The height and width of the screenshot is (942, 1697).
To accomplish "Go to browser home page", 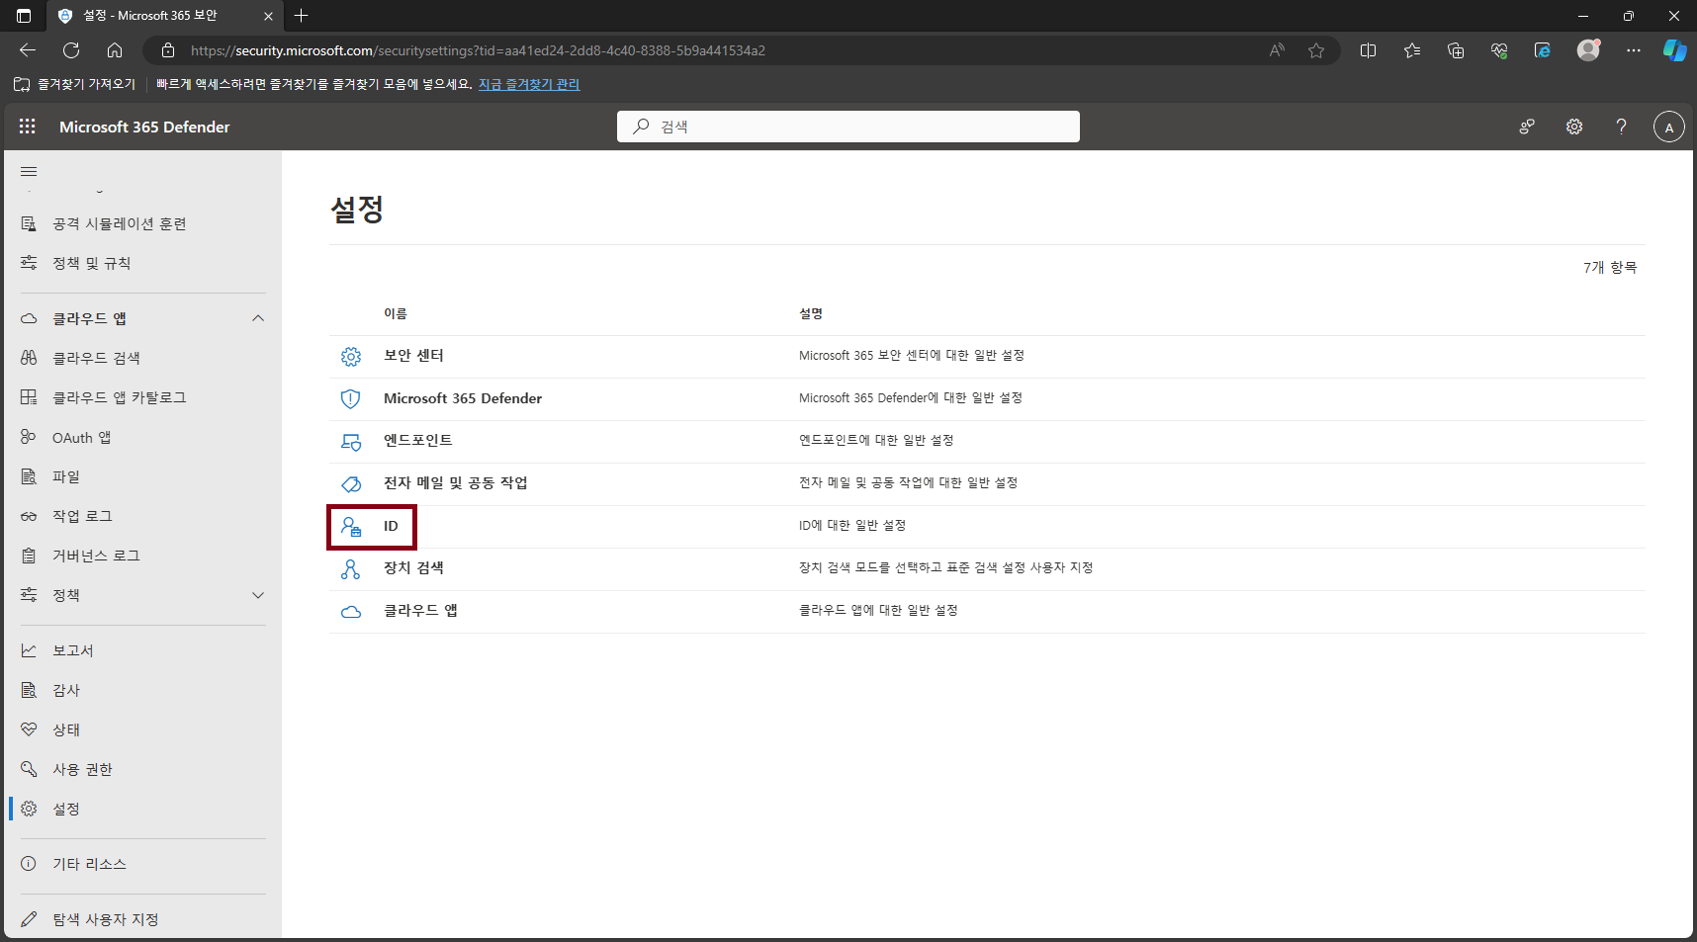I will tap(115, 50).
